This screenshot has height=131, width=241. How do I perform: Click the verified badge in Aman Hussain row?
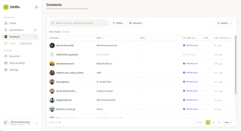(184, 91)
